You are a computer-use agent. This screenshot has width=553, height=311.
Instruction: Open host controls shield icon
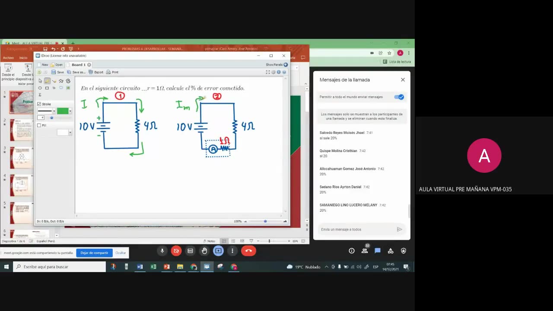click(404, 251)
